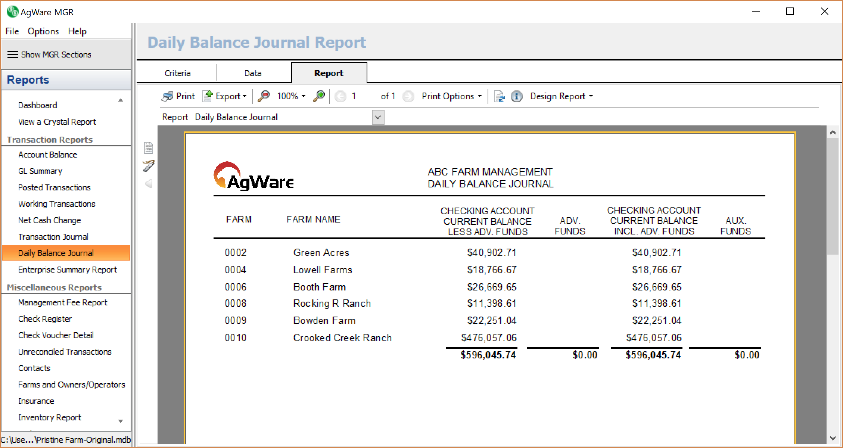The image size is (843, 448).
Task: Click the document page icon in left strip
Action: [149, 148]
